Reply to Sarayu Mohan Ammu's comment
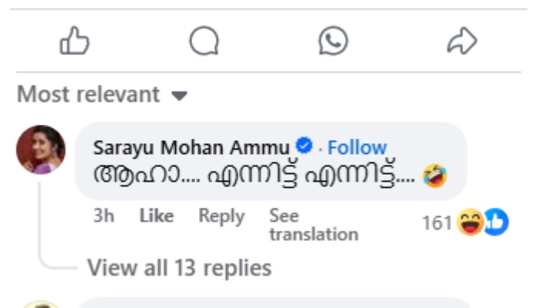This screenshot has width=540, height=308. coord(221,216)
